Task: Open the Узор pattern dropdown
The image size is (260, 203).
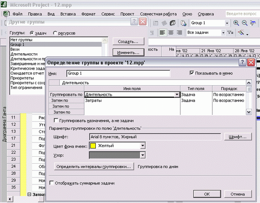Action: [143, 155]
